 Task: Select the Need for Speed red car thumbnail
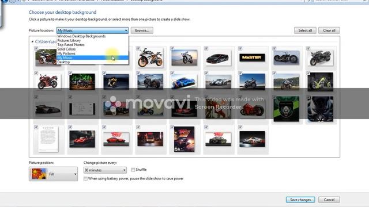(116, 139)
